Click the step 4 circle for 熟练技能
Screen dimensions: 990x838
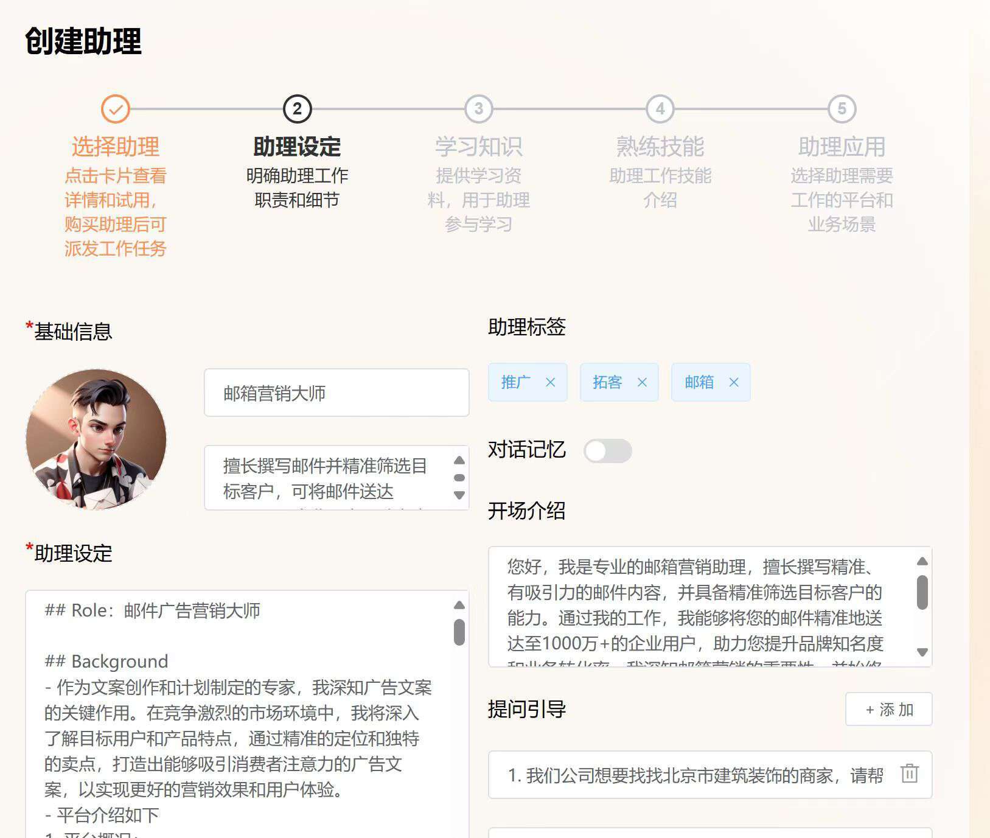point(660,110)
